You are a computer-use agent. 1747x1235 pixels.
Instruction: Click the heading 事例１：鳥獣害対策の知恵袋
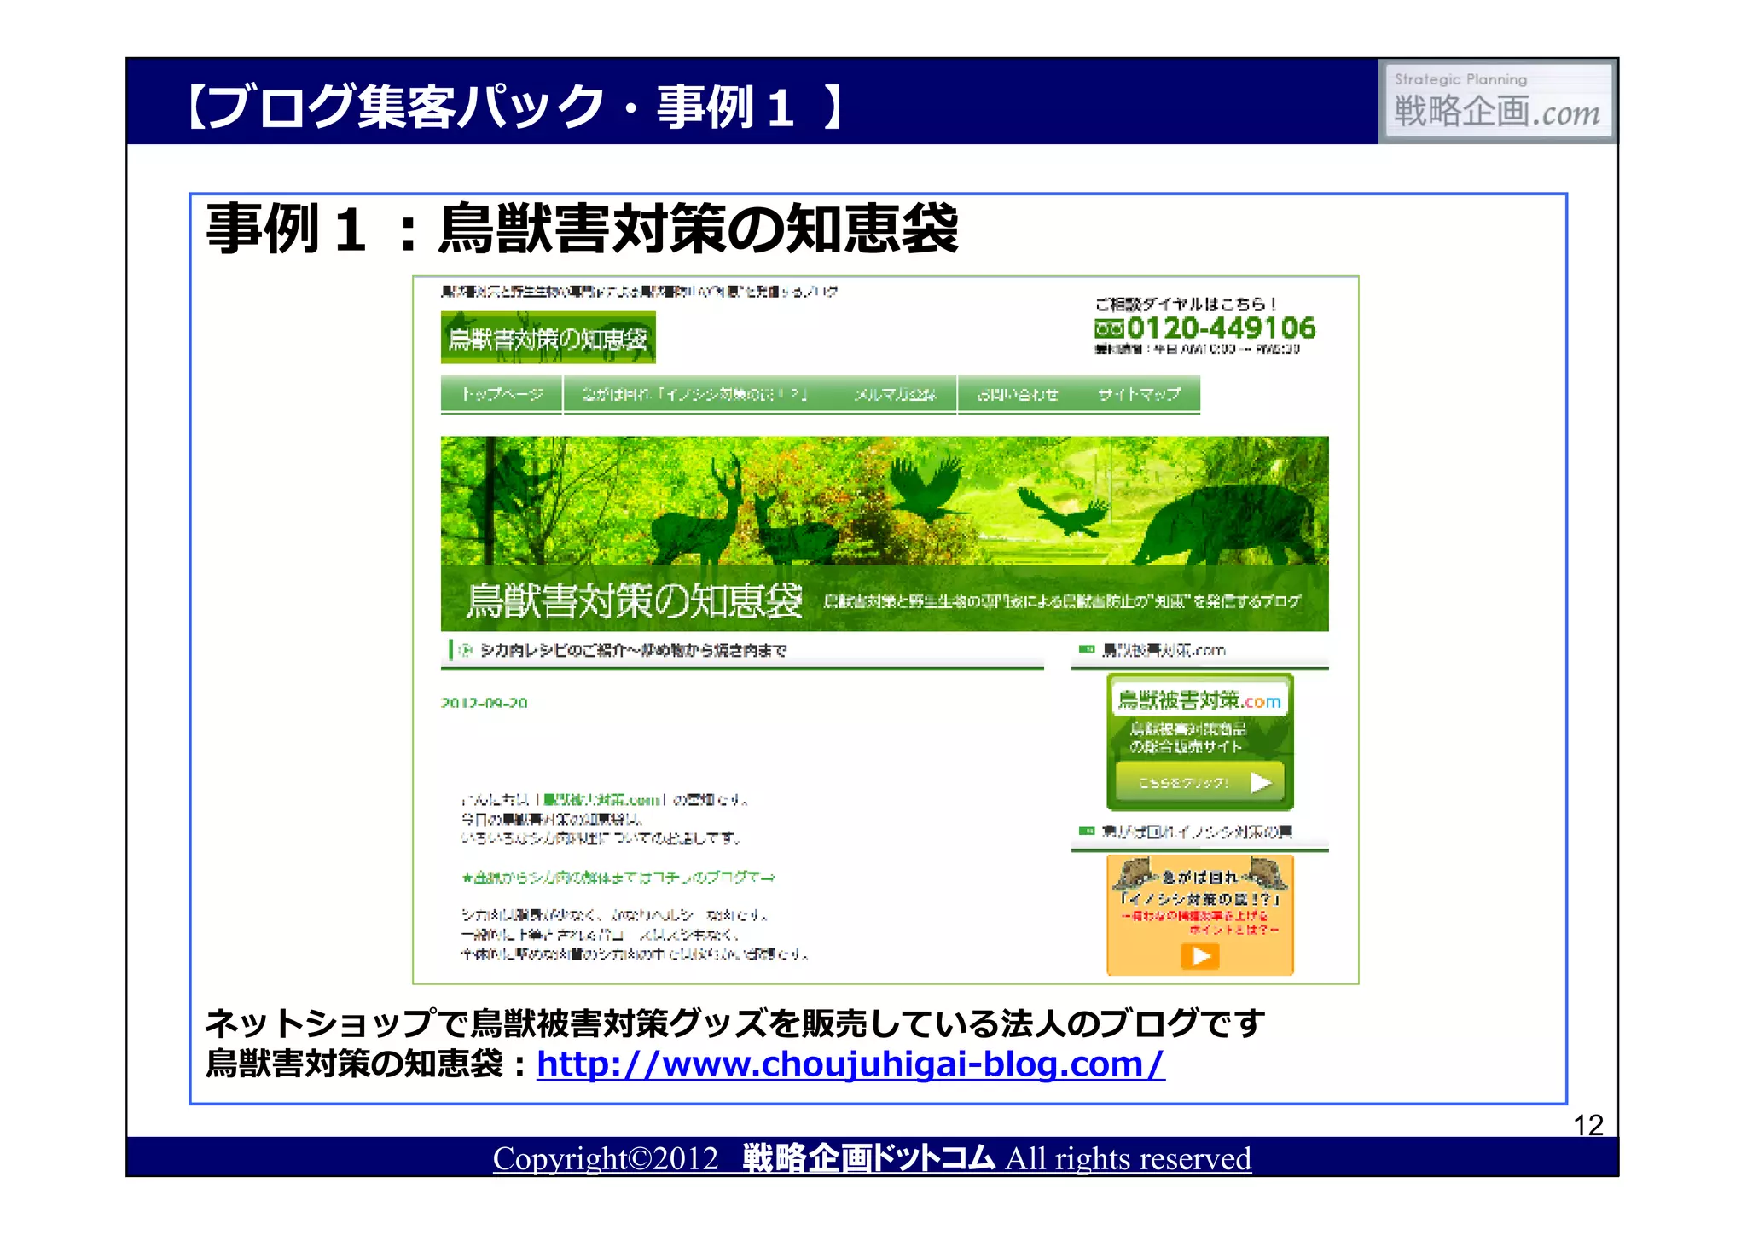click(582, 229)
